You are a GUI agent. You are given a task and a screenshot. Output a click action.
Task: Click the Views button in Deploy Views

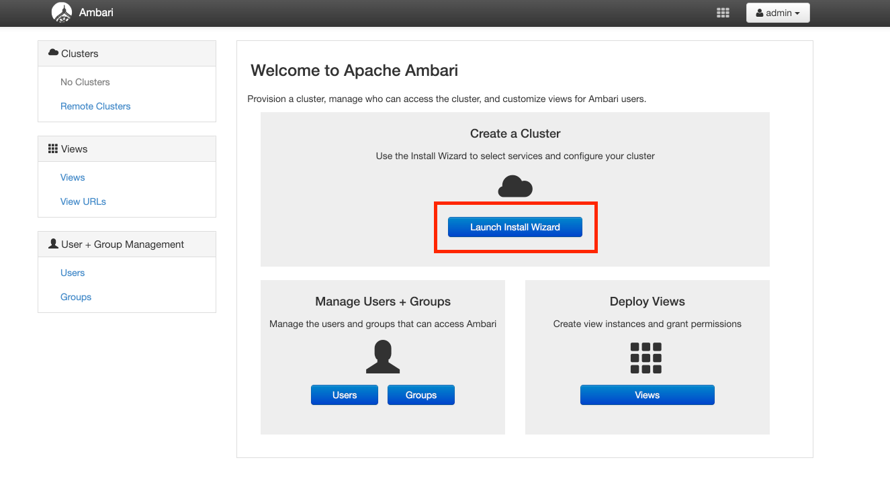point(646,394)
